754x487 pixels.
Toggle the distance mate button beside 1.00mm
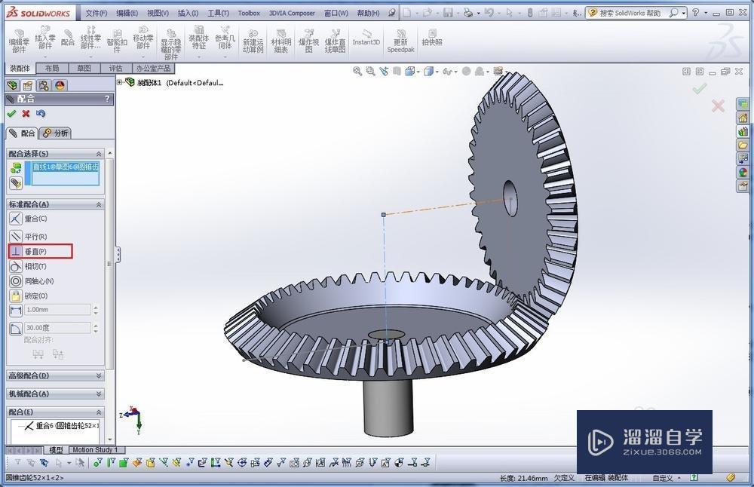(x=16, y=310)
